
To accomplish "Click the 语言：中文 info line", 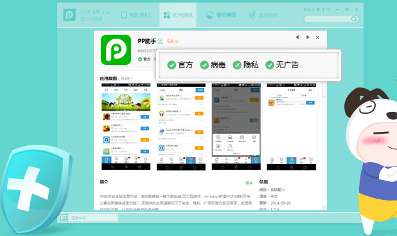I will (x=269, y=196).
